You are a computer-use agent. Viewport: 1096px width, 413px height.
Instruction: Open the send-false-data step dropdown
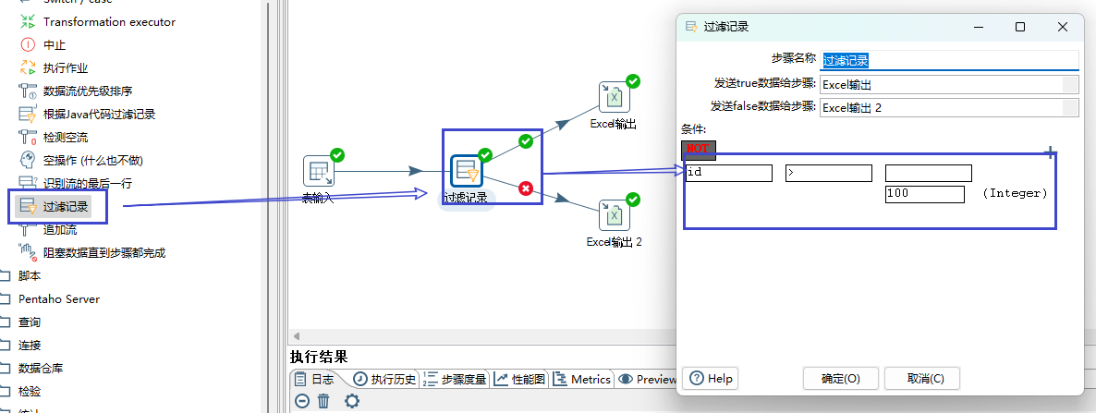(1070, 108)
